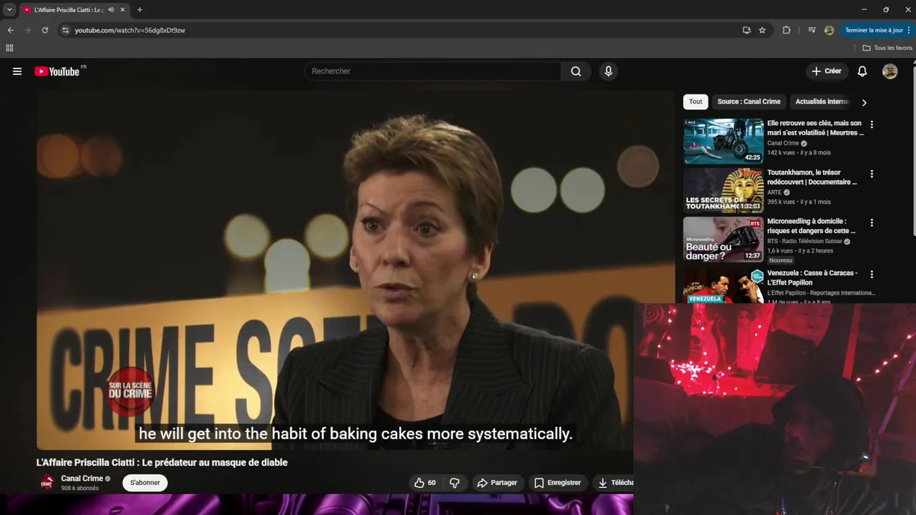The width and height of the screenshot is (916, 515).
Task: Open Tous les favoris folder
Action: [x=887, y=48]
